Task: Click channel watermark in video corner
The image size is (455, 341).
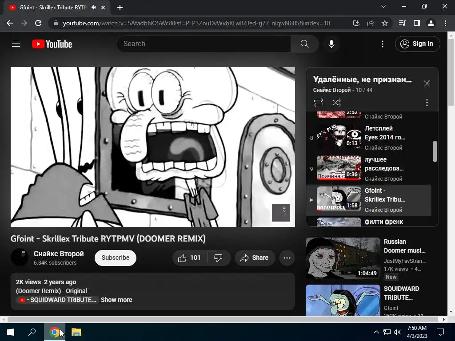Action: click(281, 213)
